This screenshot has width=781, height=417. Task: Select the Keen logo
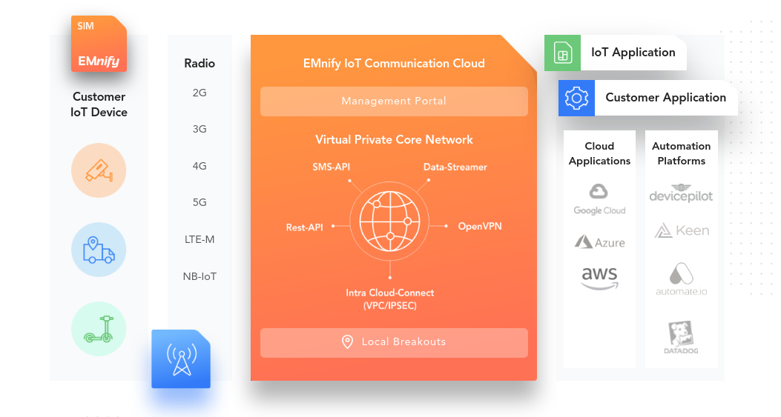point(682,230)
